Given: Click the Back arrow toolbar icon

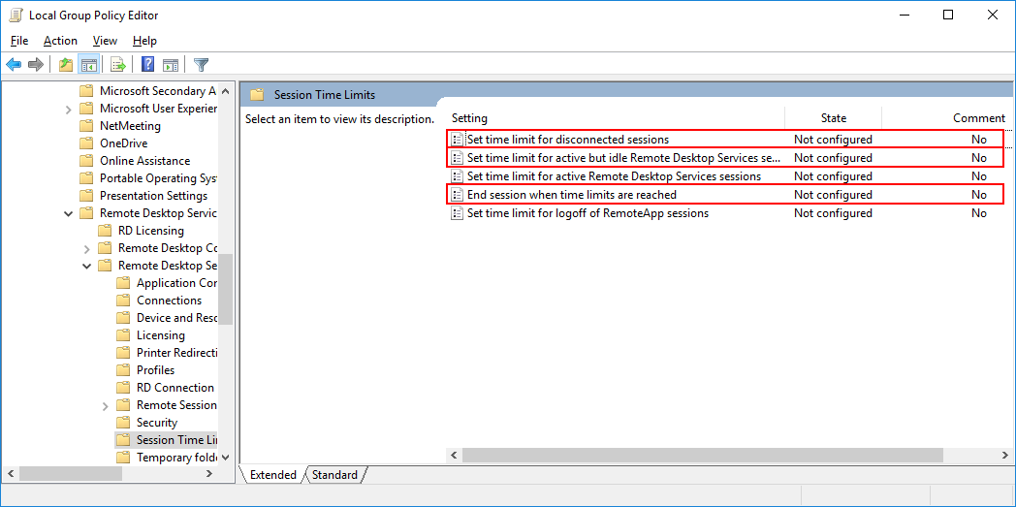Looking at the screenshot, I should pos(14,65).
